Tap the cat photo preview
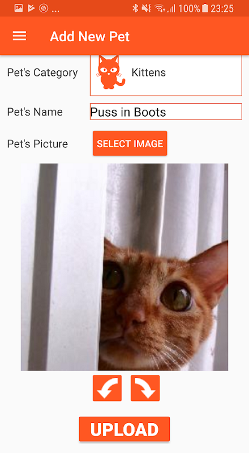The height and width of the screenshot is (453, 249). click(x=124, y=267)
